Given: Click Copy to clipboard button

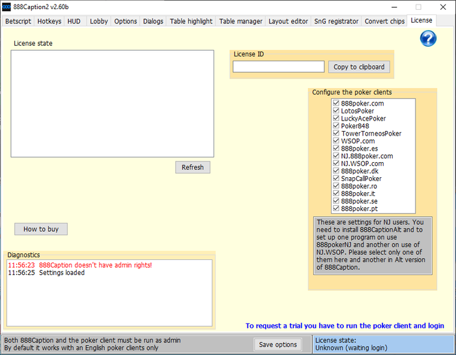Looking at the screenshot, I should coord(359,67).
